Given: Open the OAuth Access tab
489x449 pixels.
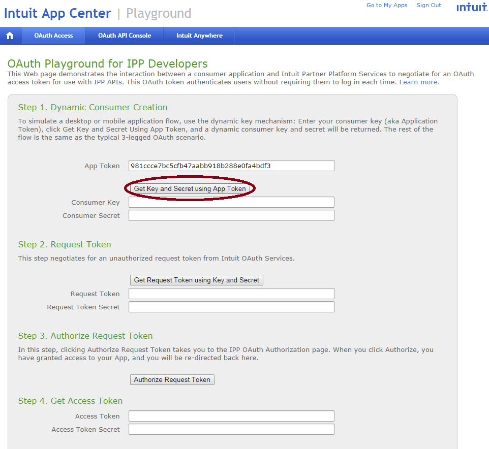Looking at the screenshot, I should click(x=53, y=36).
